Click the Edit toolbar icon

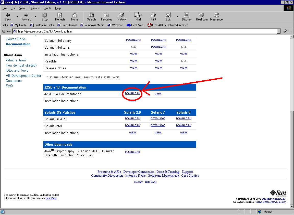pyautogui.click(x=168, y=17)
